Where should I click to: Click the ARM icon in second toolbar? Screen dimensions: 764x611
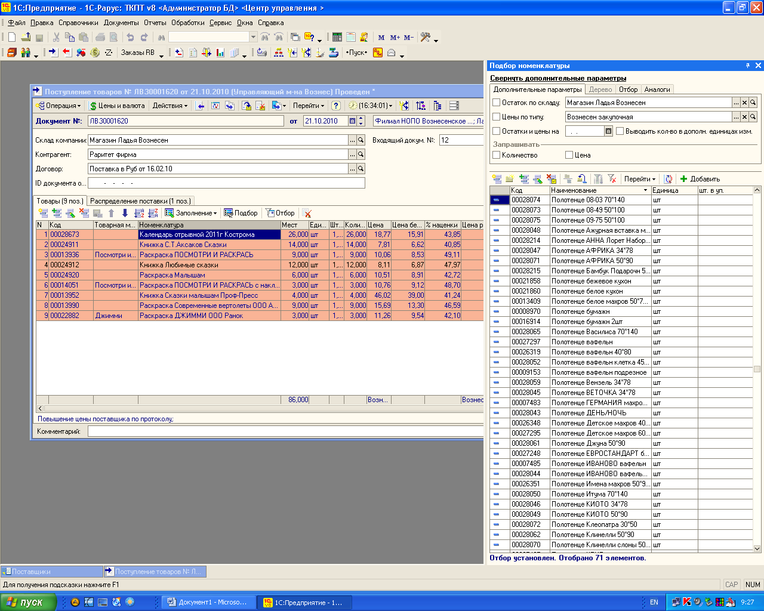click(x=378, y=53)
